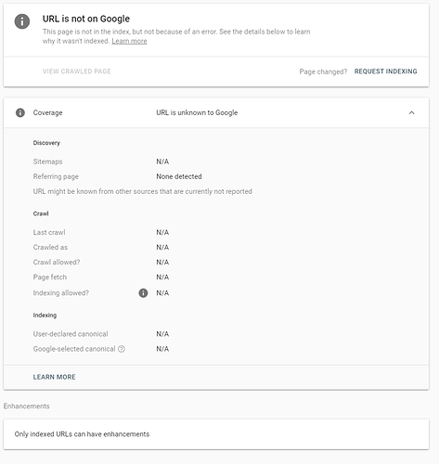Screen dimensions: 439x464
Task: Click the 'Coverage' label
Action: (x=47, y=112)
